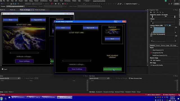Switch to Memory Usage tab in Diagnostic Tools
Image resolution: width=180 pixels, height=101 pixels.
165,45
